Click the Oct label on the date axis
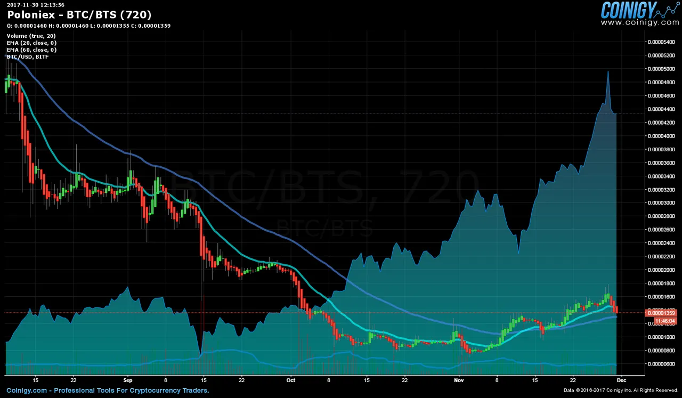Viewport: 682px width, 398px height. (290, 380)
